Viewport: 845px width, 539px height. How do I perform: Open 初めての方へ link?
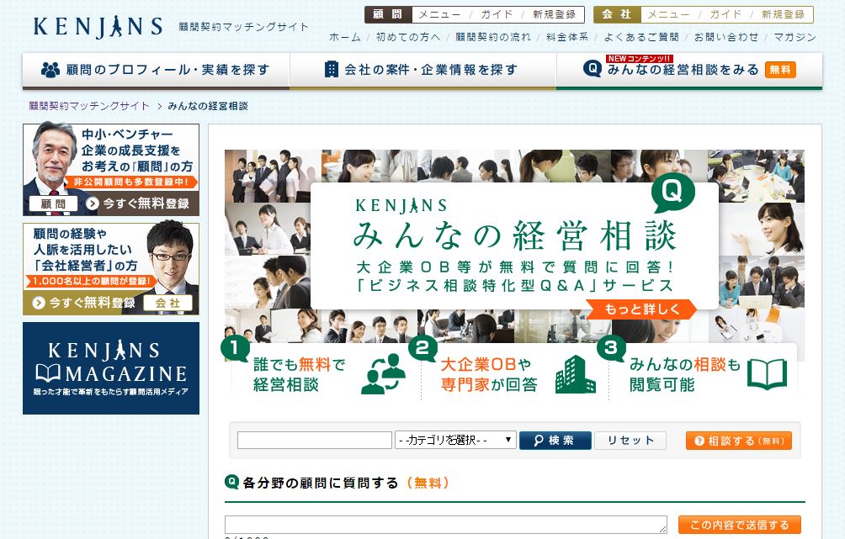click(408, 37)
